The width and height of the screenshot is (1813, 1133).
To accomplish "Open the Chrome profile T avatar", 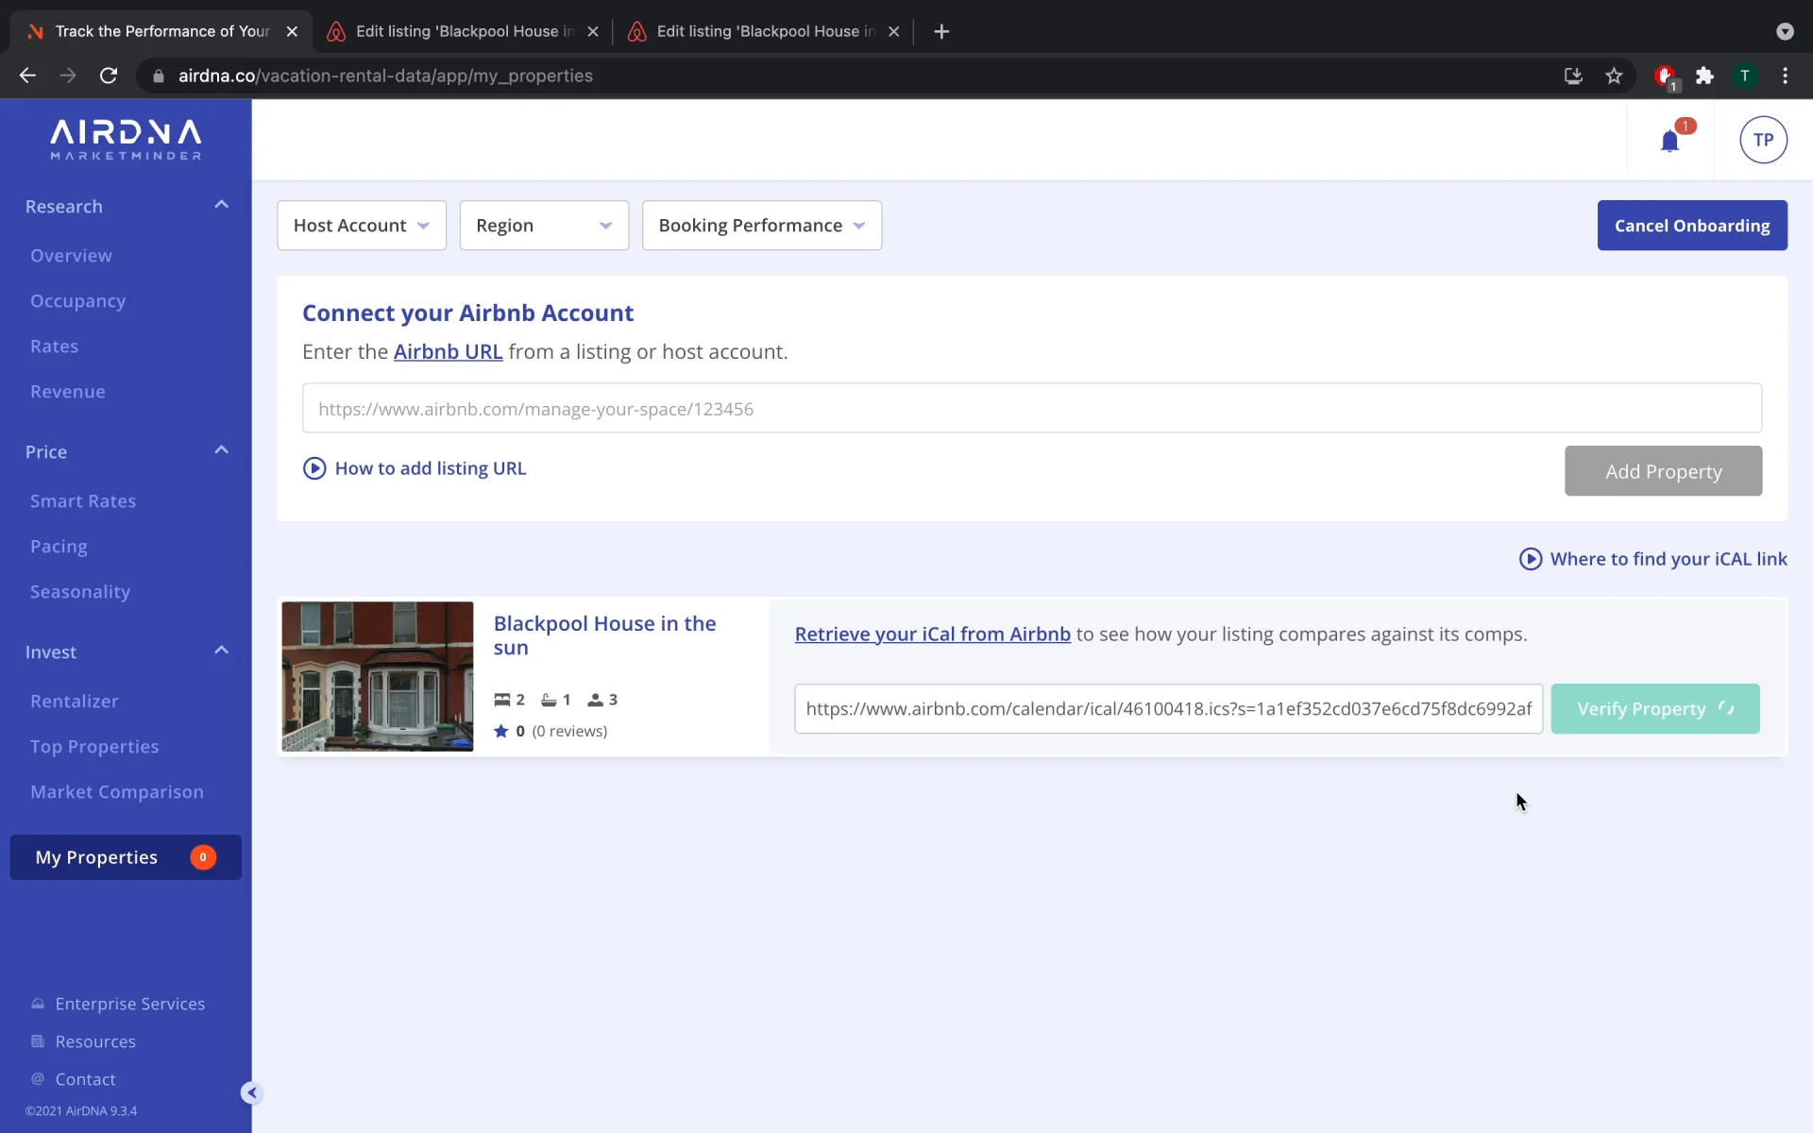I will (x=1745, y=76).
